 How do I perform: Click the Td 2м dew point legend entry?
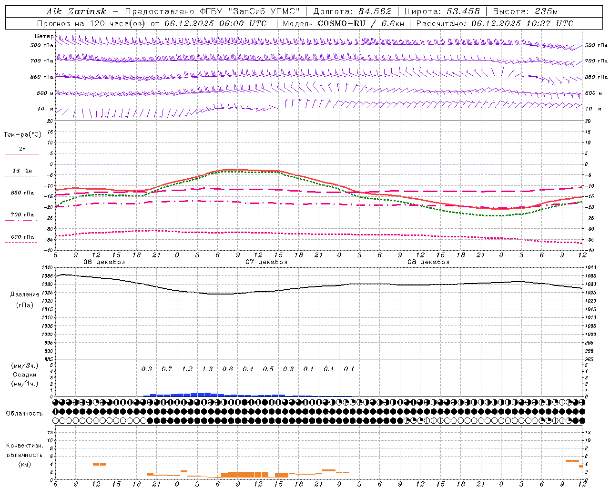click(22, 171)
